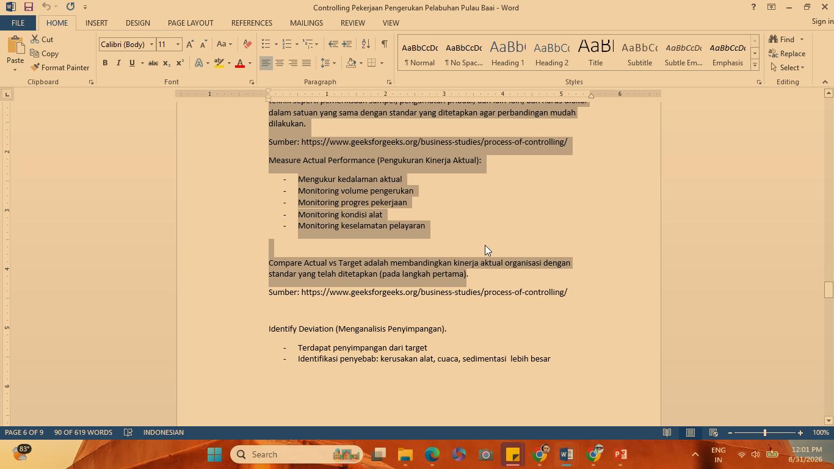Click the Clear All Formatting eraser icon
Screen dimensions: 834x469
247,44
